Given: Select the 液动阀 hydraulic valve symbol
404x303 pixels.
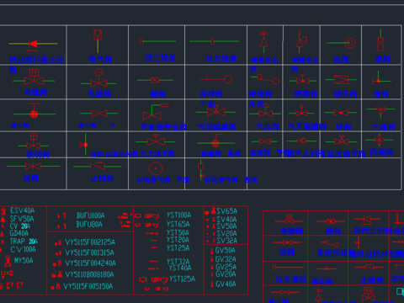Looking at the screenshot, I should coord(34,141).
